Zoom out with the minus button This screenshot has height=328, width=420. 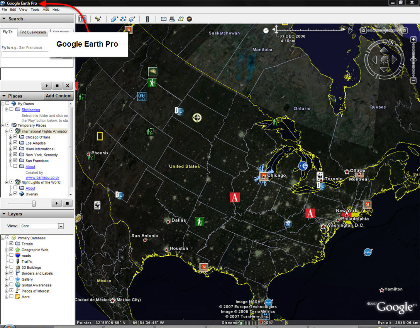413,80
